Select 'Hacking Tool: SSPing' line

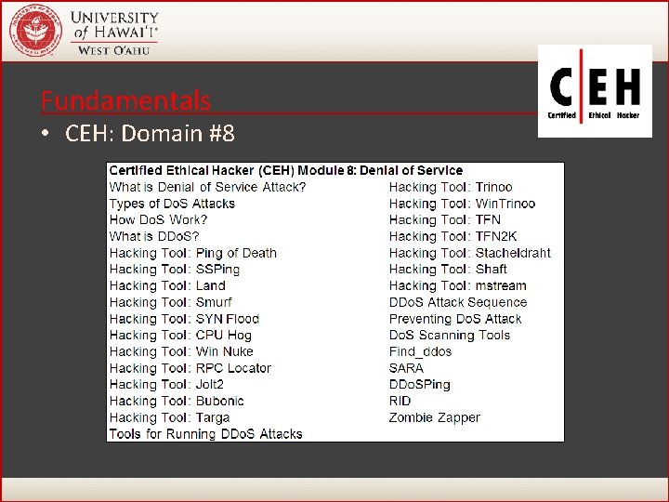tap(175, 270)
